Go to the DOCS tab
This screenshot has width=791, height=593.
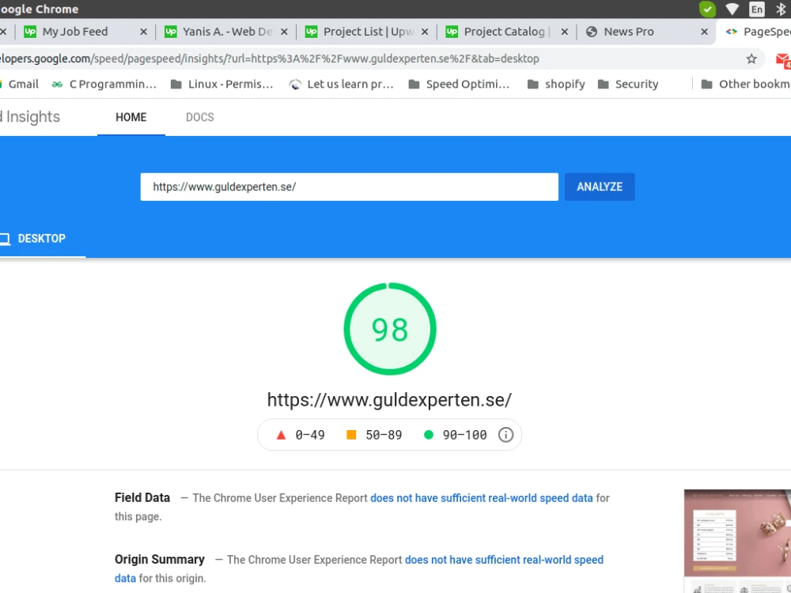(200, 118)
